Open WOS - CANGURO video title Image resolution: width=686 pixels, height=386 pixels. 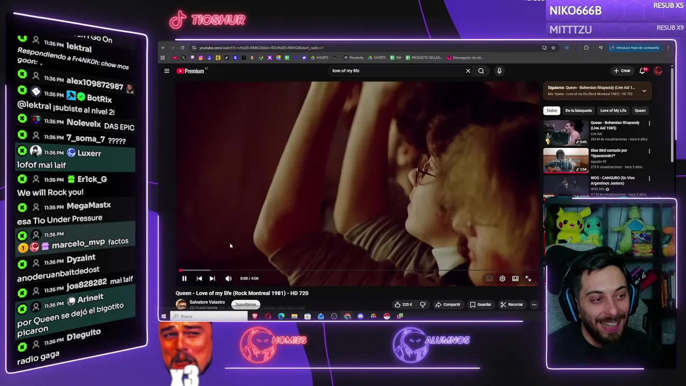[613, 180]
